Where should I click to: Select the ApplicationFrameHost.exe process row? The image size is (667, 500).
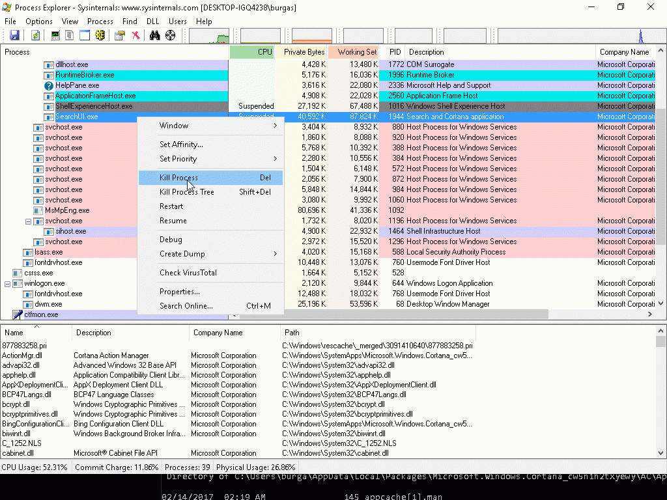tap(328, 96)
